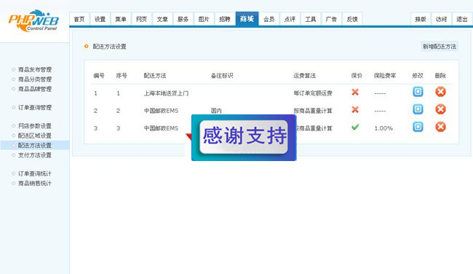Delete the 上海本地送货上门 delivery method
The image size is (473, 274).
pos(440,92)
